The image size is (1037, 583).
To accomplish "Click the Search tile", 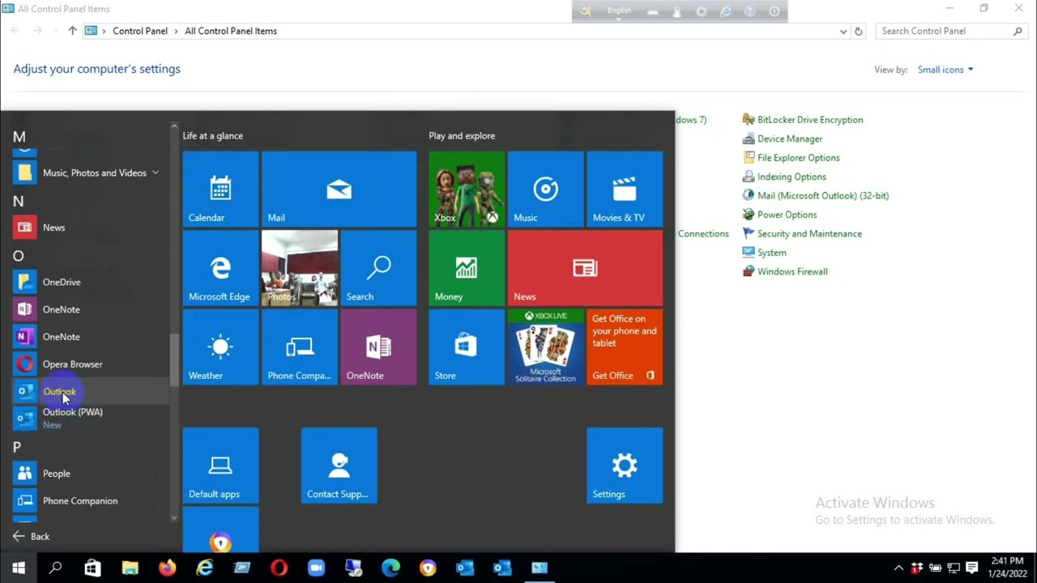I will pos(378,268).
